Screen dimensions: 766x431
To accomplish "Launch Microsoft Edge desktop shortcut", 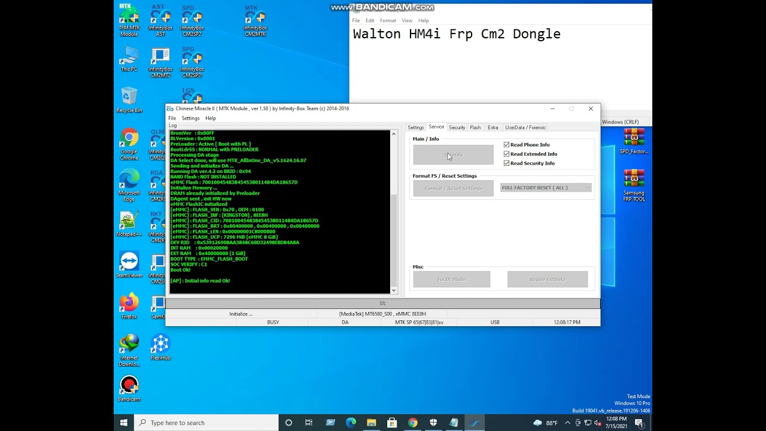I will click(x=129, y=186).
